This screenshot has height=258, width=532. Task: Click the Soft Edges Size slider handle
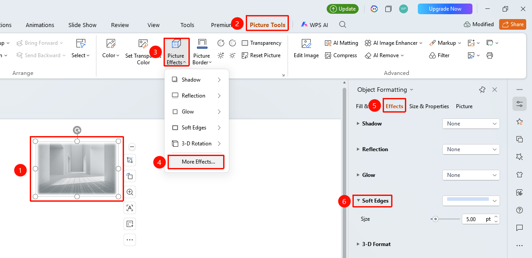[436, 219]
